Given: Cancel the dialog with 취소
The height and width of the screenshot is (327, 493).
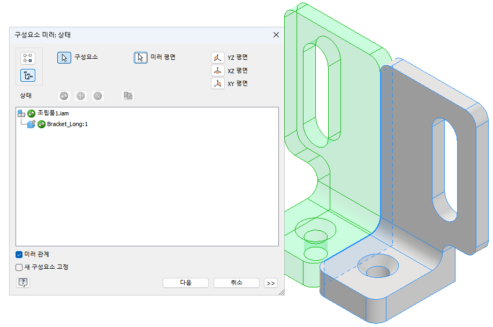Looking at the screenshot, I should 236,283.
